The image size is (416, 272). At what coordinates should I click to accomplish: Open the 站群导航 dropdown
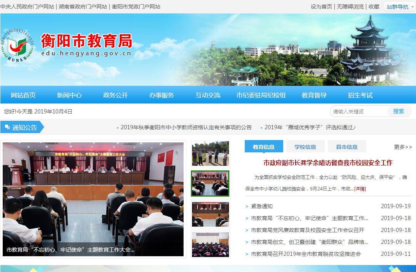(x=399, y=7)
